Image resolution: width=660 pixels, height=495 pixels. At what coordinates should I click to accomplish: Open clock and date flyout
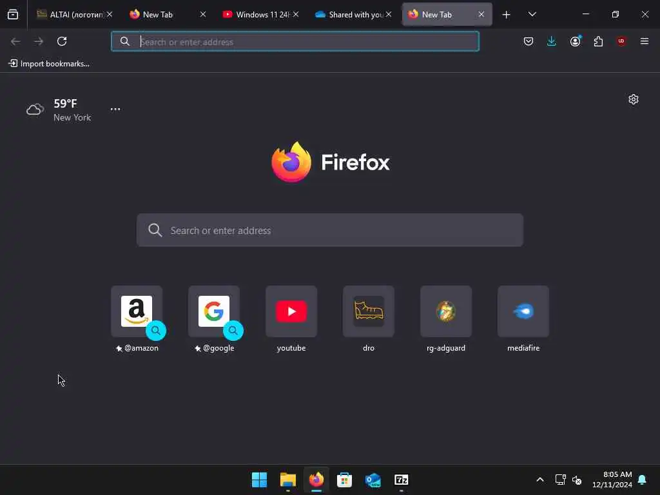point(612,480)
